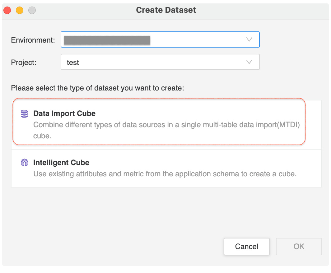The width and height of the screenshot is (331, 273).
Task: Click the dataset type prompt text
Action: 98,88
